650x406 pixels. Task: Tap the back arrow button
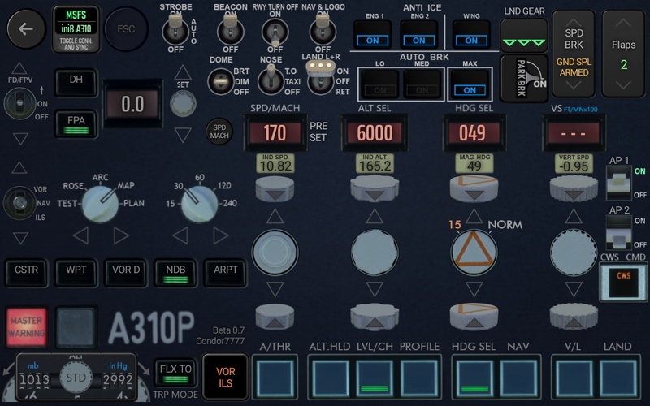tap(26, 29)
